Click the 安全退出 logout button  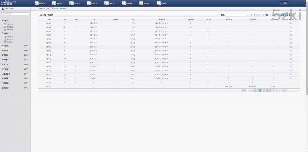[284, 3]
